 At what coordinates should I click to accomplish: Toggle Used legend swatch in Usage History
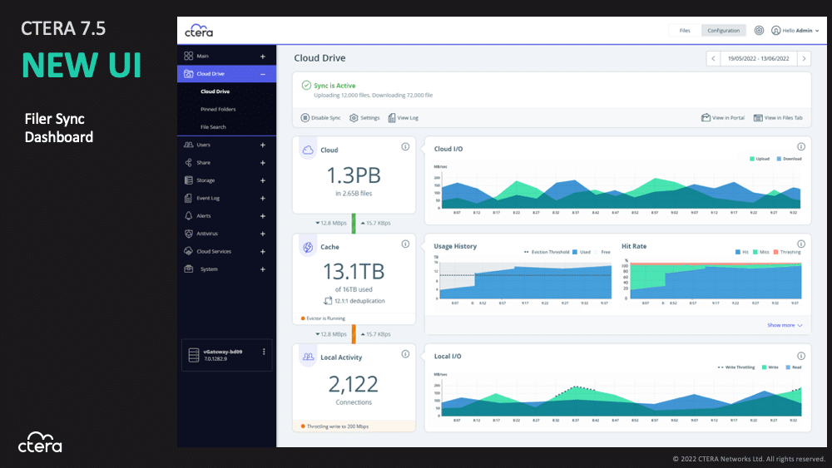pos(575,252)
